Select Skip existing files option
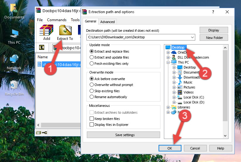The image size is (241, 162). point(104,91)
